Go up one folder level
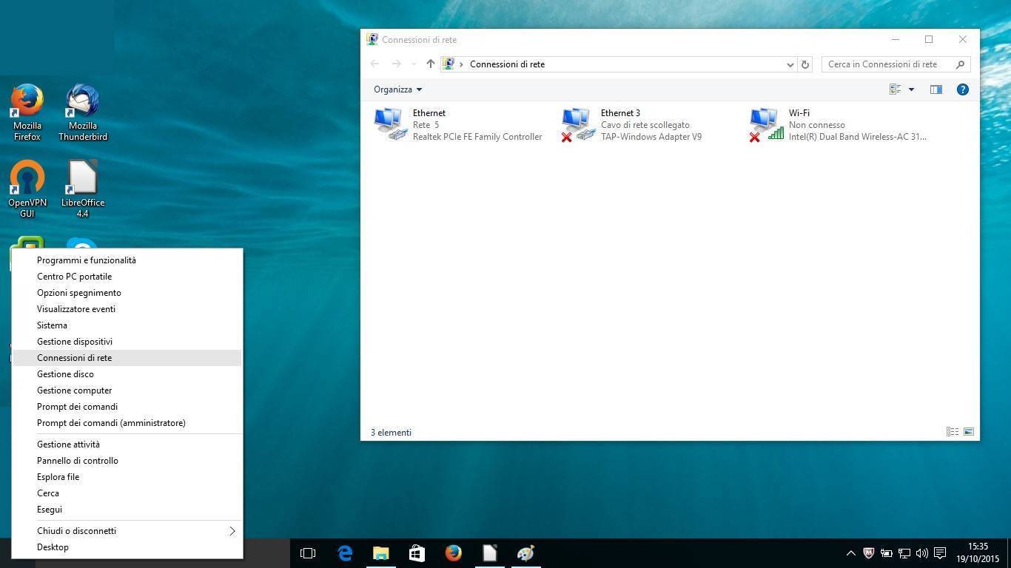The height and width of the screenshot is (568, 1011). point(430,64)
